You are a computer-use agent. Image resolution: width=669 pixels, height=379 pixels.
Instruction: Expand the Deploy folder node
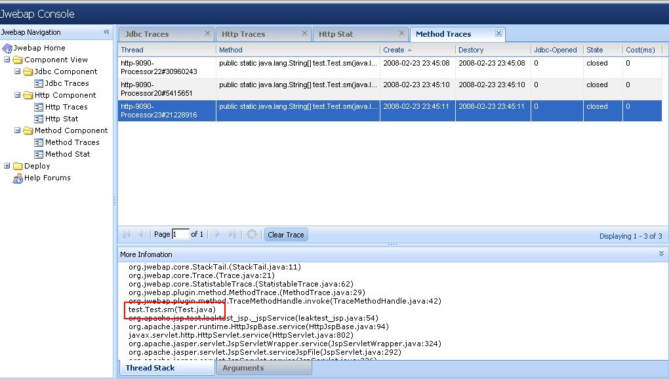pos(7,166)
